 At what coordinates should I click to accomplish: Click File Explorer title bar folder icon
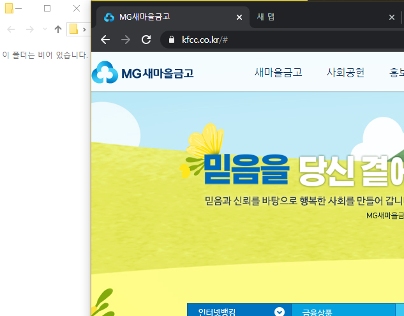(9, 8)
